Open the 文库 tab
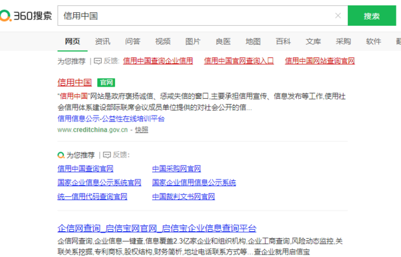 (313, 41)
